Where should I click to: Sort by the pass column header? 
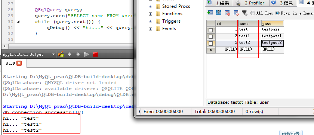[x=273, y=24]
